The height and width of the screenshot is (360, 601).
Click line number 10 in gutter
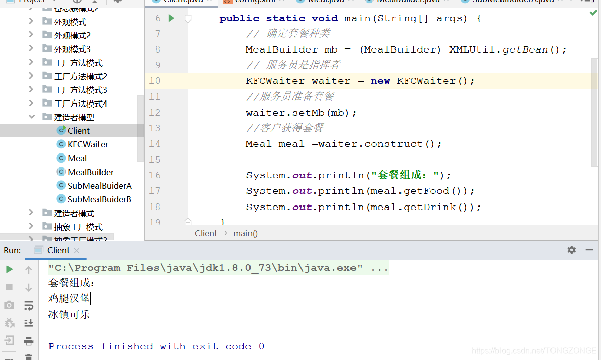(155, 80)
